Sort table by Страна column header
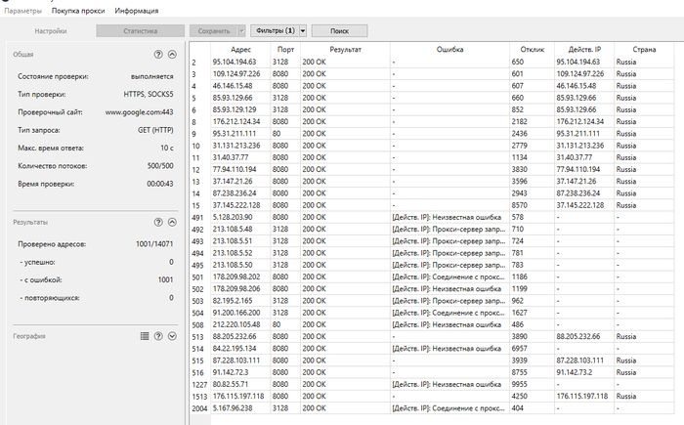Image resolution: width=684 pixels, height=425 pixels. click(644, 49)
